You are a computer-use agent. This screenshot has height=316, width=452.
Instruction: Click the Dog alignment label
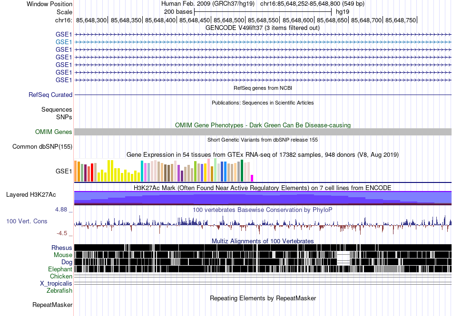[67, 262]
